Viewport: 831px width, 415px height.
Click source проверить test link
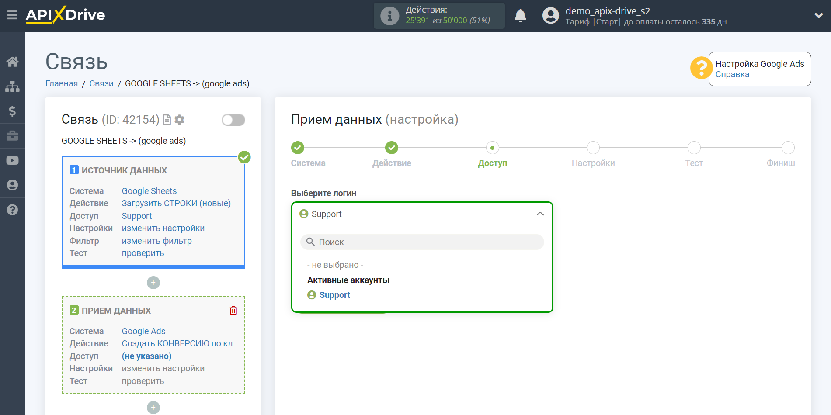(x=143, y=253)
